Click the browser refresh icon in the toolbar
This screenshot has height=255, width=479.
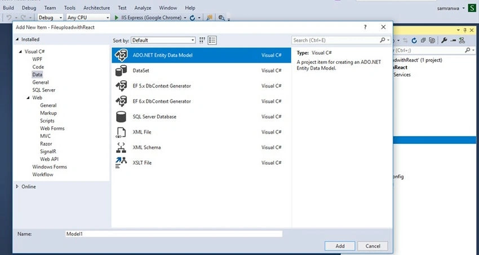pos(192,17)
